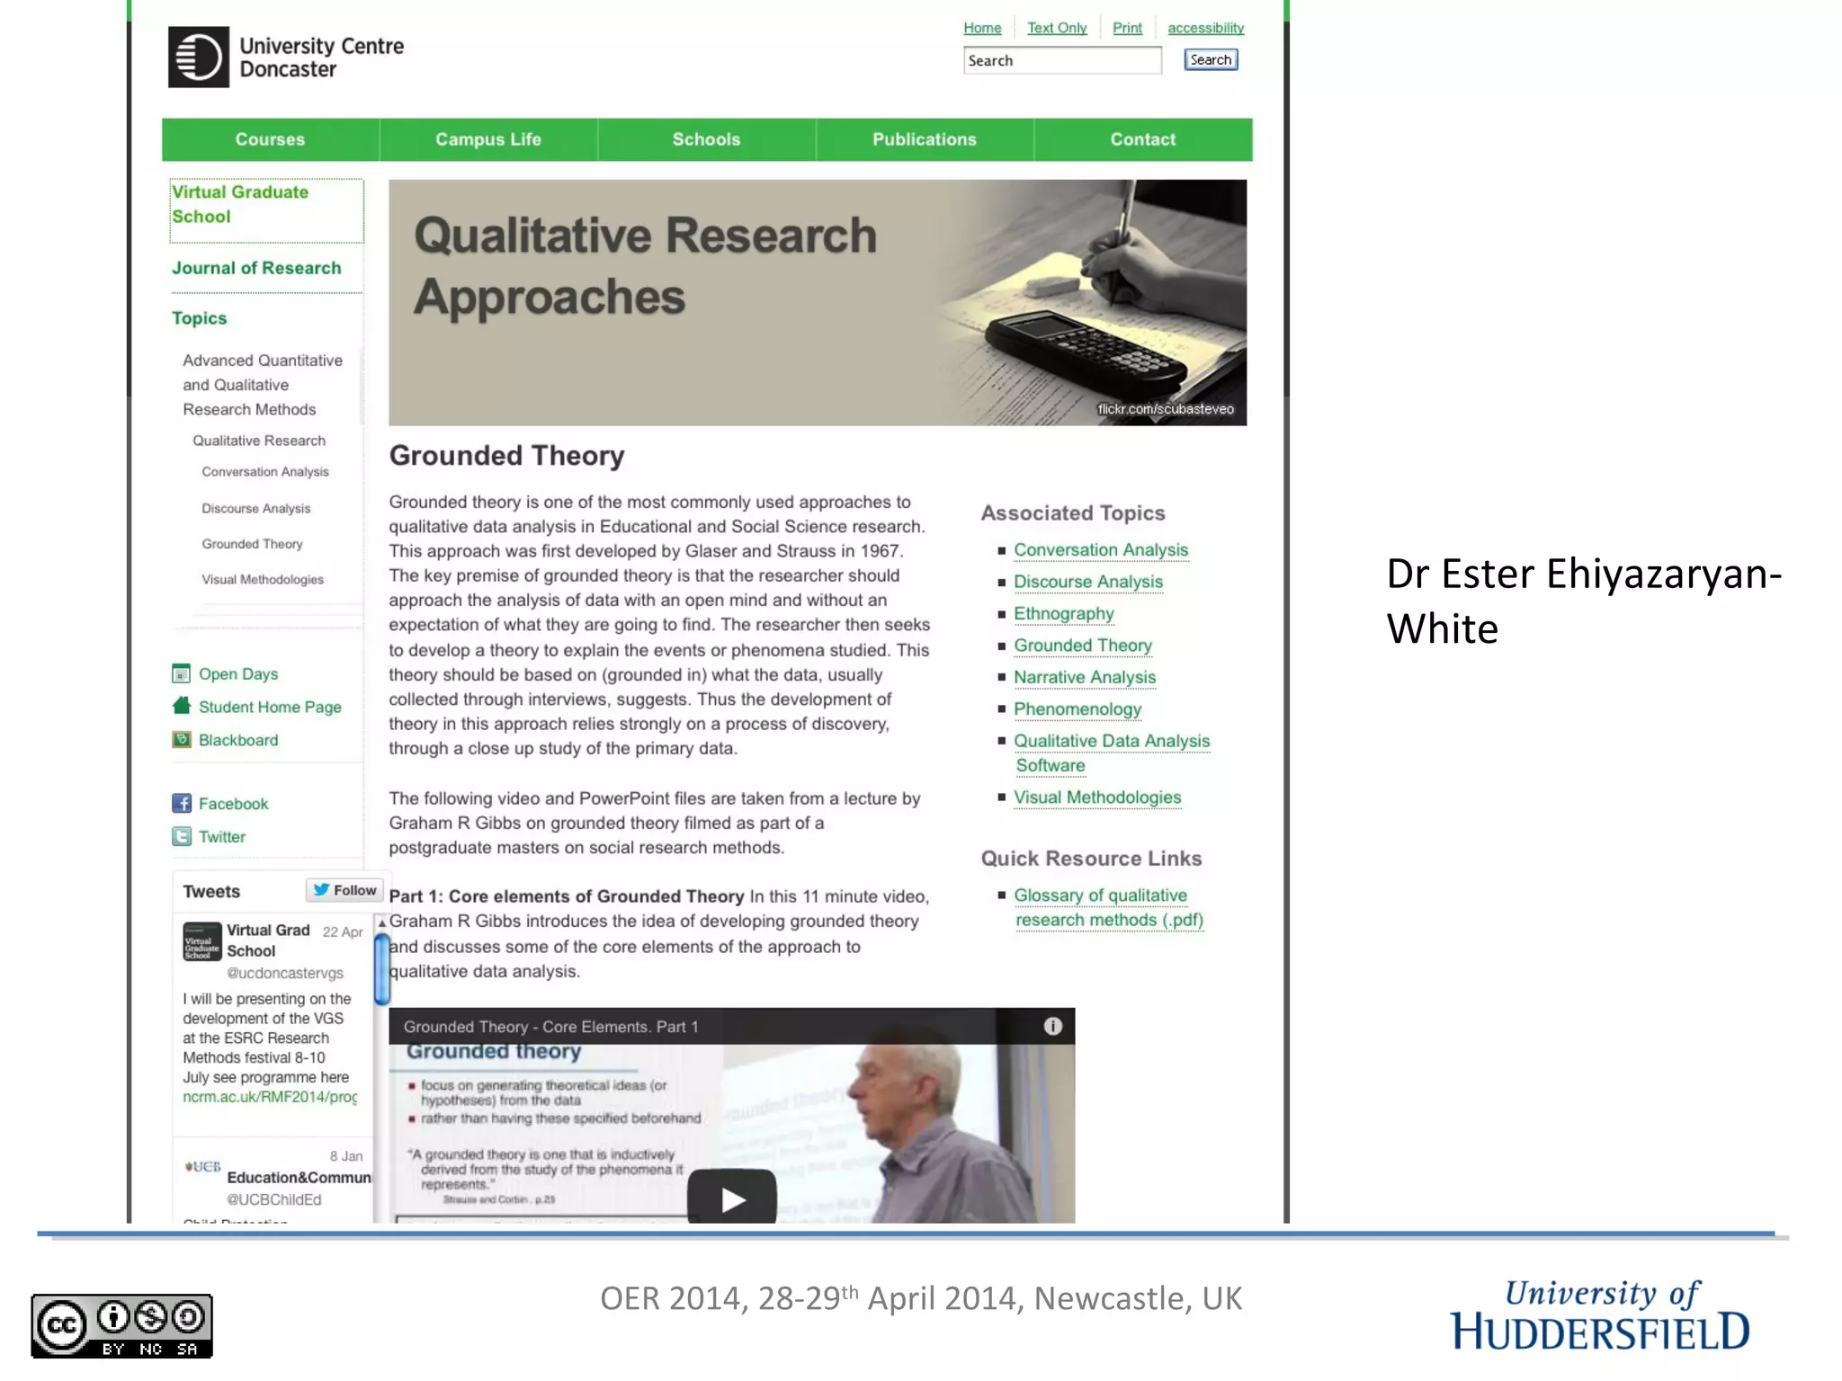Click the video info icon
The width and height of the screenshot is (1842, 1381).
[x=1052, y=1026]
